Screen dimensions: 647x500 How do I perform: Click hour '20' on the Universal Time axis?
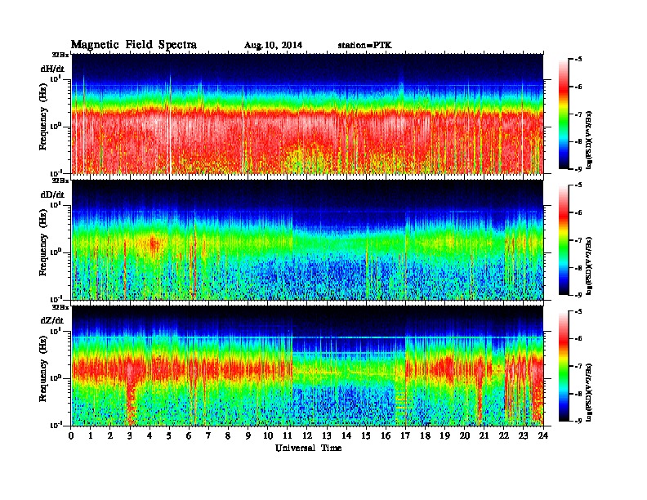pos(465,435)
